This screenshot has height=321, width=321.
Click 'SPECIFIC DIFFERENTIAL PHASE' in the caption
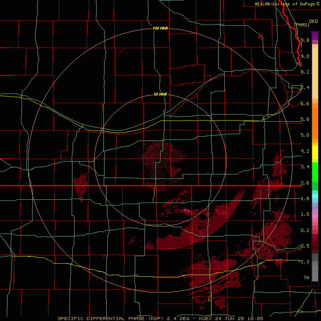(x=102, y=319)
